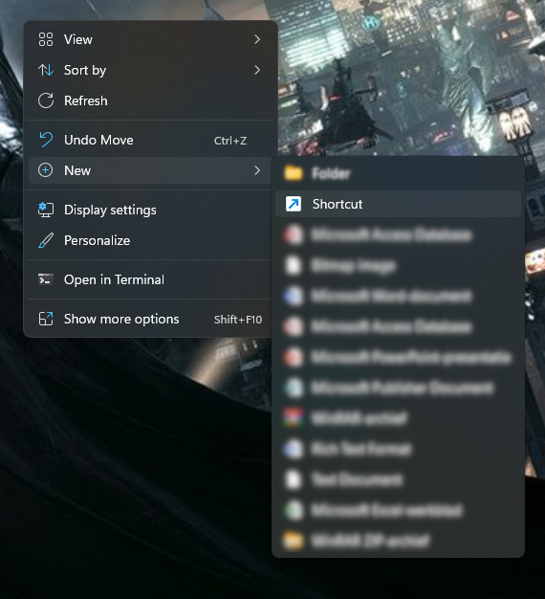Select Shortcut from the New submenu
The width and height of the screenshot is (545, 599).
pos(398,204)
